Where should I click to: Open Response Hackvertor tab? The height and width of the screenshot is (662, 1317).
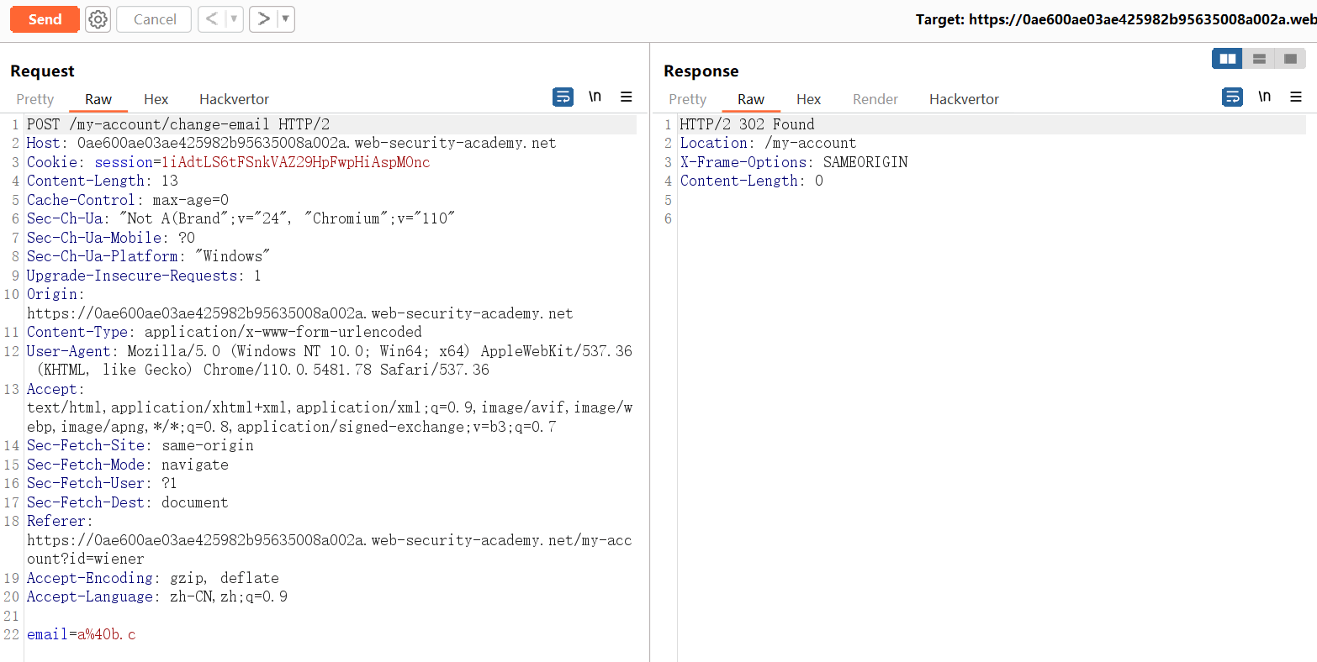(964, 99)
